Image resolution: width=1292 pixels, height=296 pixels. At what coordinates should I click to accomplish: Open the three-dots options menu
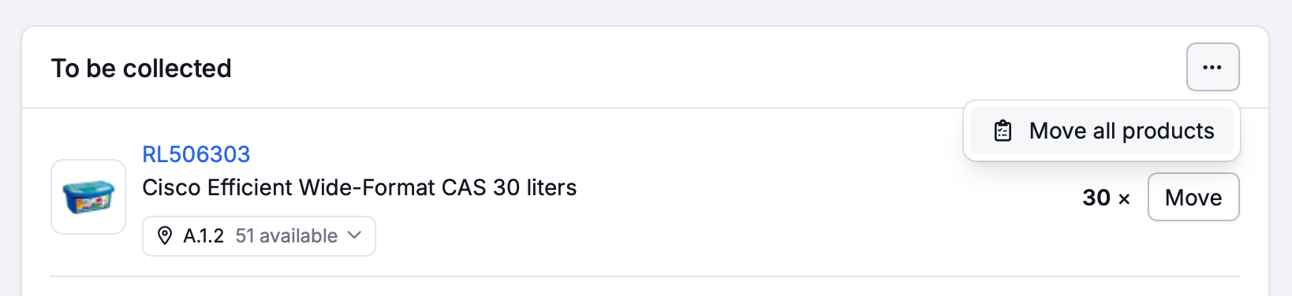click(x=1212, y=67)
